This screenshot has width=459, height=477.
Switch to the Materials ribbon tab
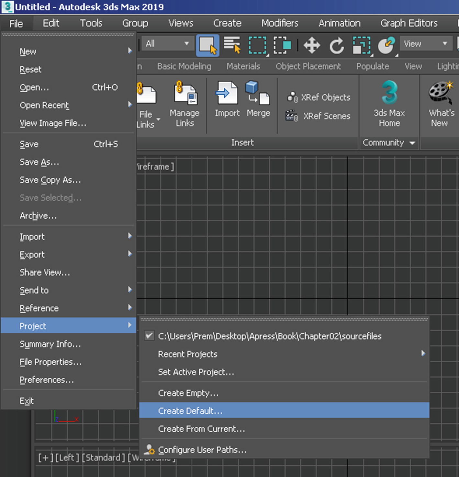click(243, 66)
